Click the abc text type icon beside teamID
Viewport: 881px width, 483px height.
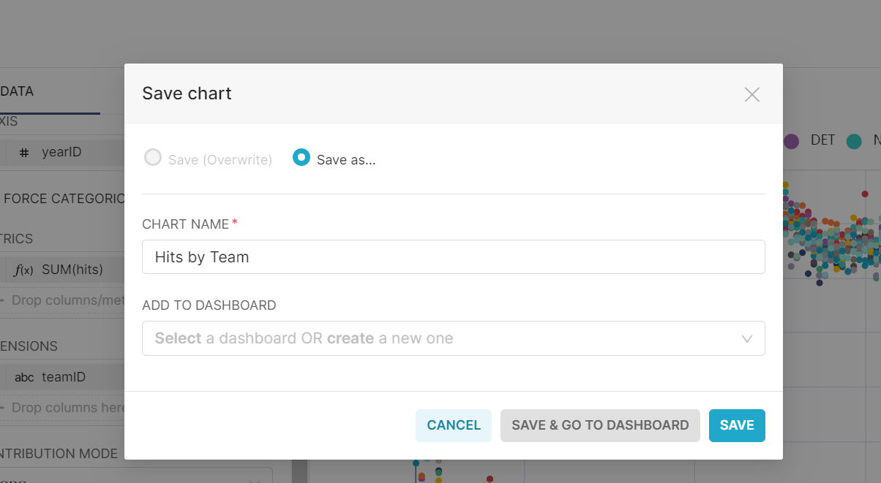tap(23, 376)
